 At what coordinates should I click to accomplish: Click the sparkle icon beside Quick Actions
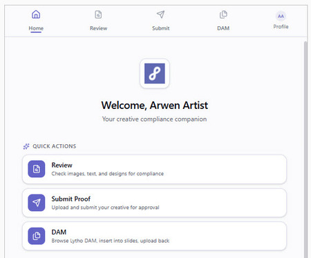point(26,146)
